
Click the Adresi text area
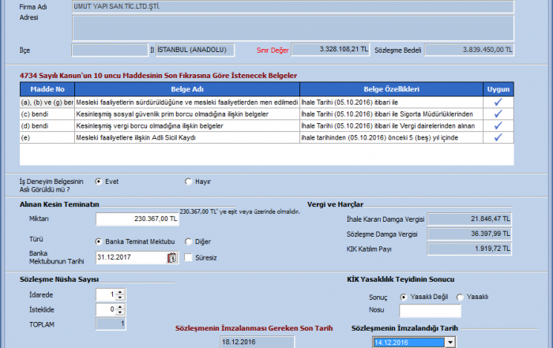click(x=292, y=28)
